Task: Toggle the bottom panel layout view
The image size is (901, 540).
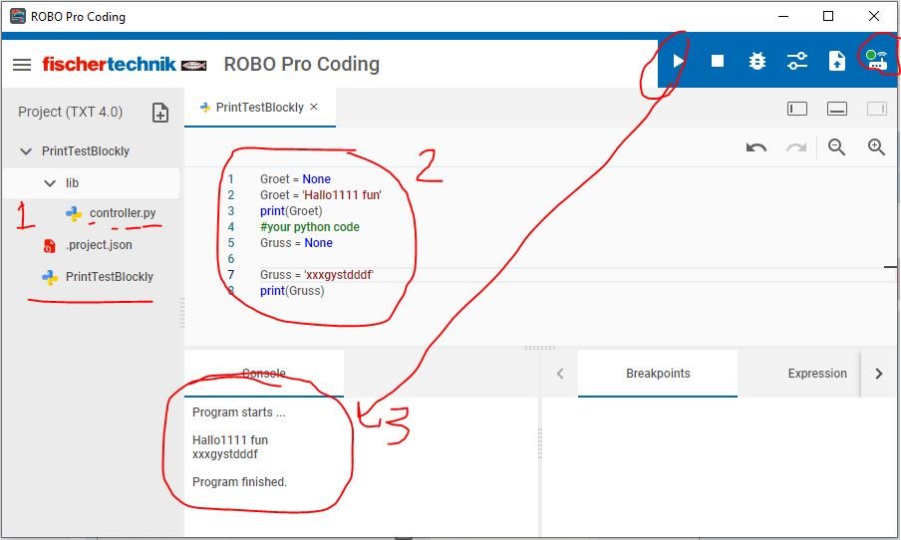Action: click(x=837, y=109)
